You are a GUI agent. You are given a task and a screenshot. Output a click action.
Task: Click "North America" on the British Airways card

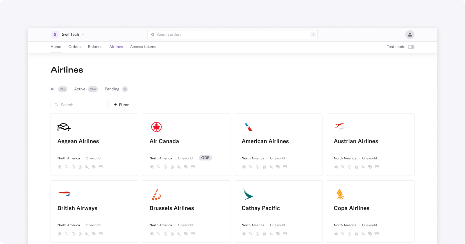pyautogui.click(x=69, y=225)
